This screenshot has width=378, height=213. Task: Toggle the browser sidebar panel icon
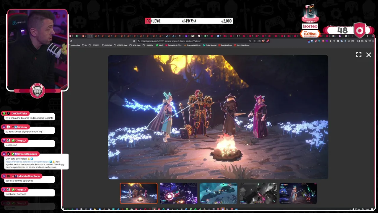coord(359,41)
